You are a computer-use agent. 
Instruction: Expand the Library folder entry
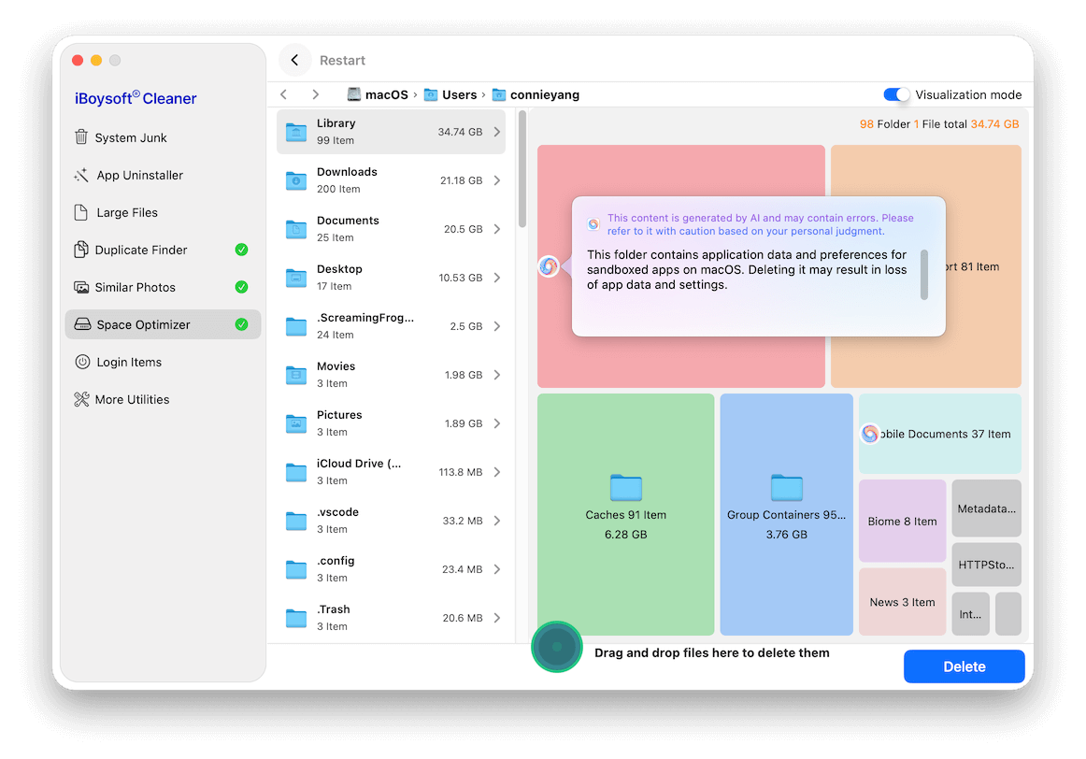pos(496,131)
